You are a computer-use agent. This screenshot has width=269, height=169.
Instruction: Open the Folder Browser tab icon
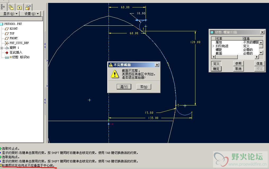(x=11, y=7)
